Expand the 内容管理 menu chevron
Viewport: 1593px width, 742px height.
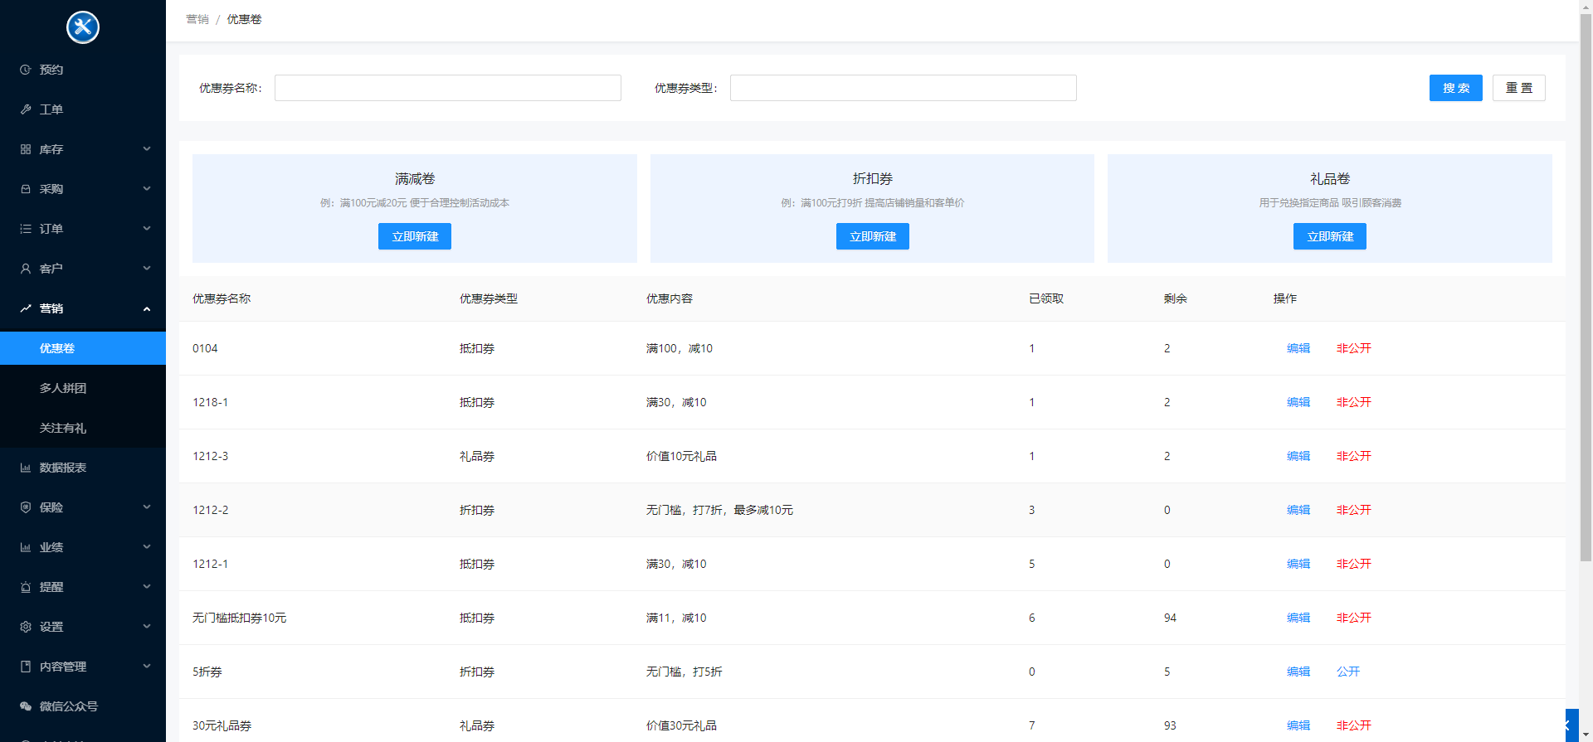147,667
